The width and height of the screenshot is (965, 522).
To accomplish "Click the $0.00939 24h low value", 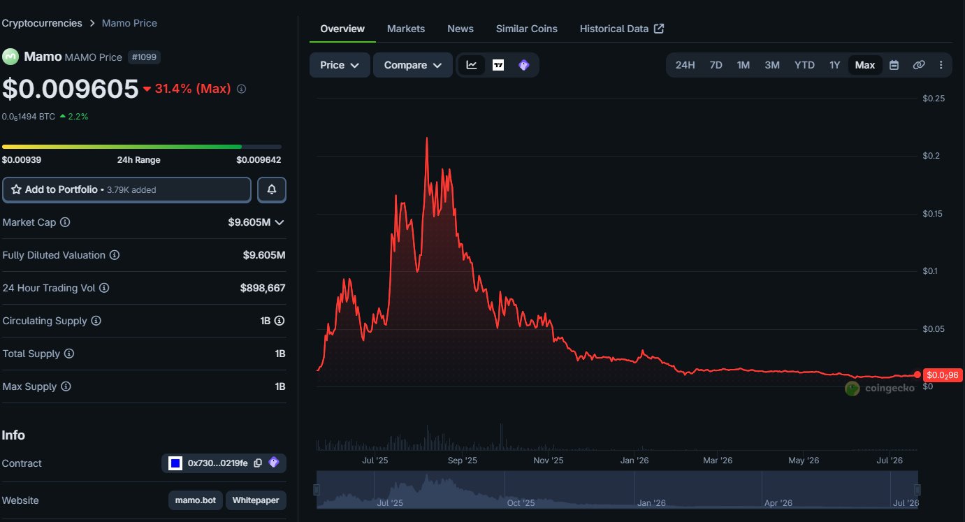I will coord(22,160).
